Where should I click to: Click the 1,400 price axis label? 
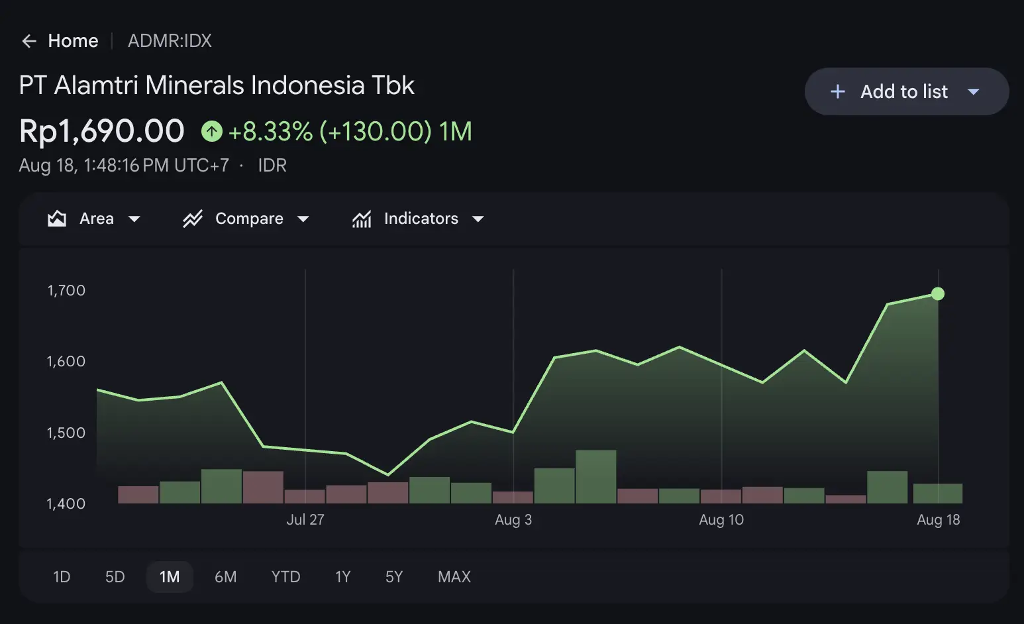click(66, 503)
